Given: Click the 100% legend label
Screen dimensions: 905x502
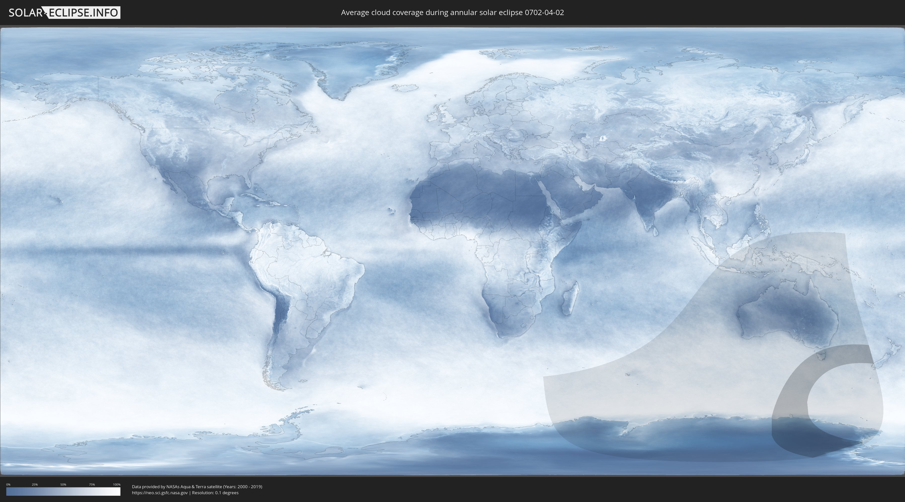Looking at the screenshot, I should coord(117,484).
